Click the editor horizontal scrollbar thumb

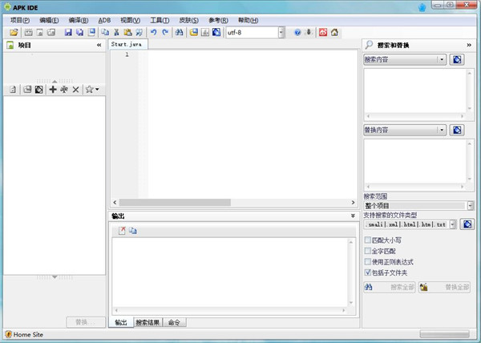175,202
